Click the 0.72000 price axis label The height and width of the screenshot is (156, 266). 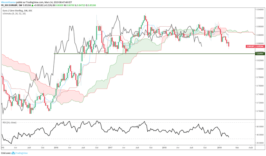click(x=261, y=103)
